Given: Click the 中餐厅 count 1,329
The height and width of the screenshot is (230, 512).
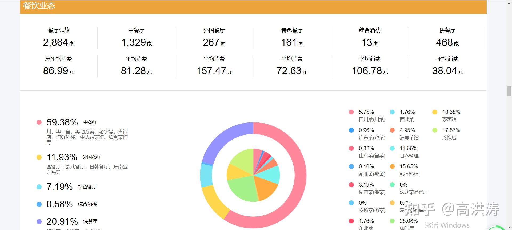Looking at the screenshot, I should pos(133,42).
